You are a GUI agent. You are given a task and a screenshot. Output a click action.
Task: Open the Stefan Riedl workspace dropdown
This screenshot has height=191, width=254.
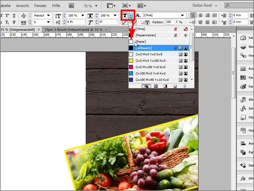pos(205,5)
